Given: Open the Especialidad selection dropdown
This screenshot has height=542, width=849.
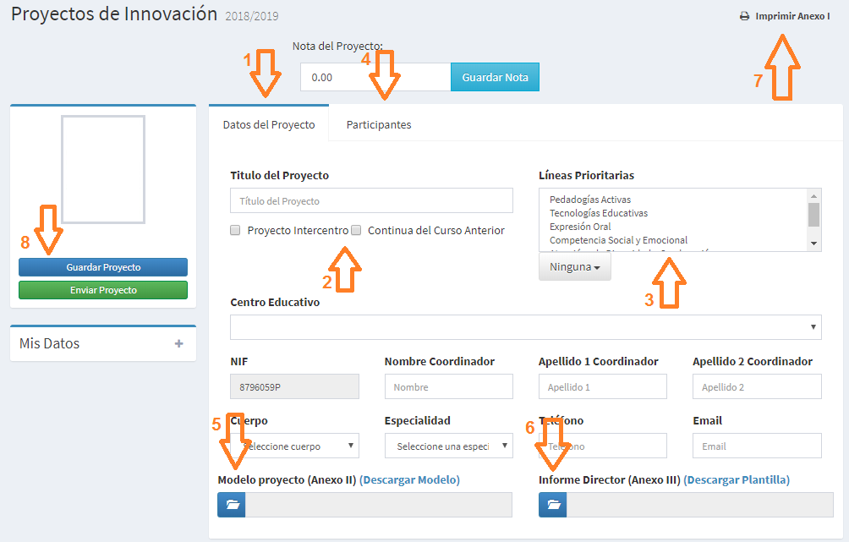Looking at the screenshot, I should (448, 446).
